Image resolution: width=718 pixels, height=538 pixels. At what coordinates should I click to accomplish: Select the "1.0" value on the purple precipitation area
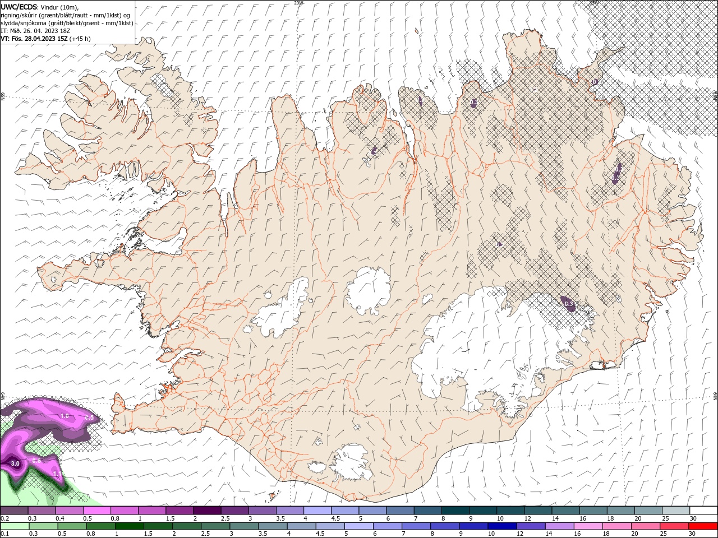[x=65, y=416]
